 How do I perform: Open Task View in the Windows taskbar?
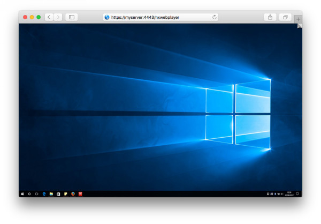tap(36, 194)
